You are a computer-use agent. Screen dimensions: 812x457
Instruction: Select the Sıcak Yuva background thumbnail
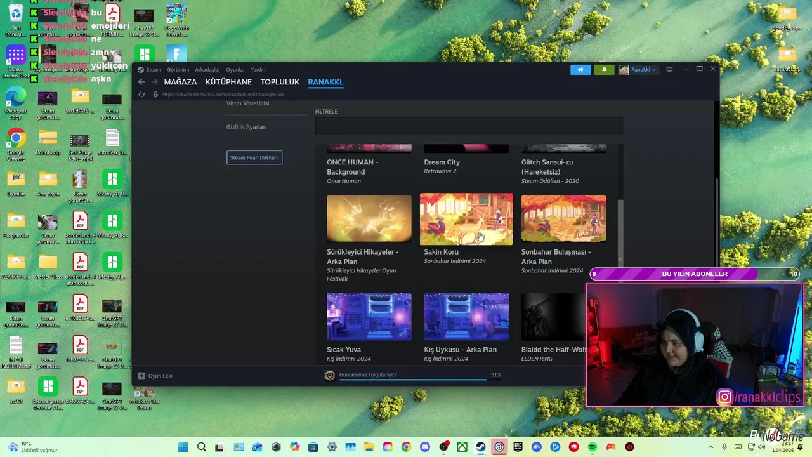coord(369,317)
